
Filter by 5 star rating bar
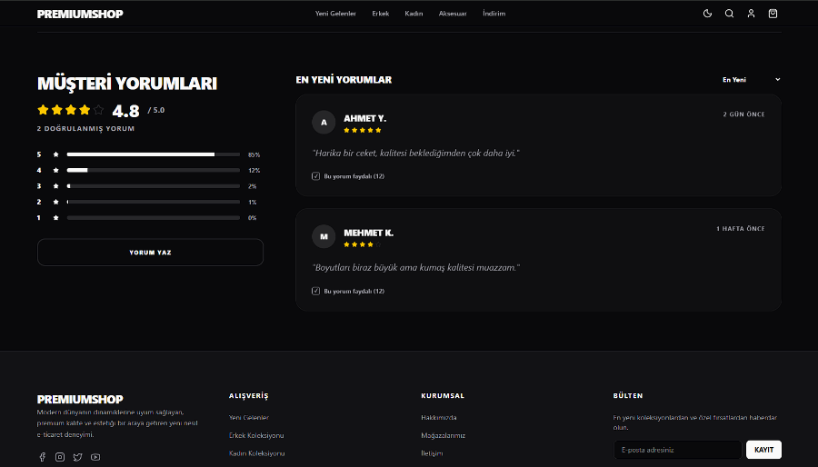[153, 154]
